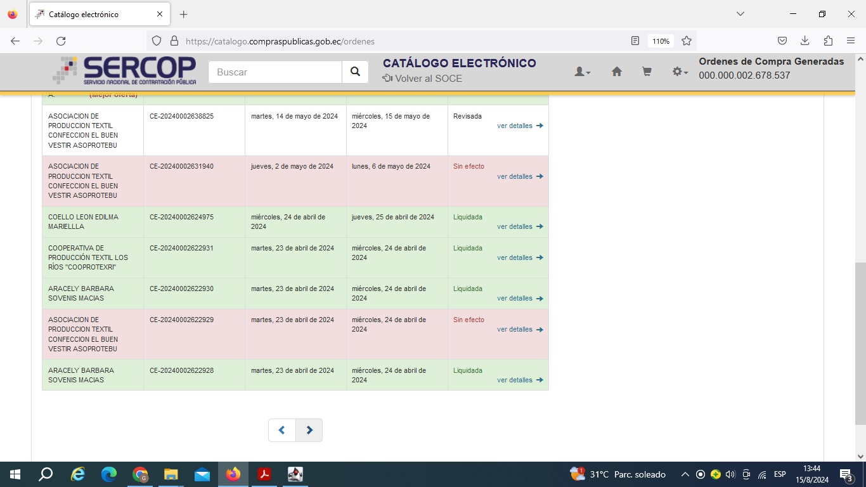This screenshot has height=487, width=866.
Task: Open Firefox downloads arrow icon
Action: [x=805, y=41]
